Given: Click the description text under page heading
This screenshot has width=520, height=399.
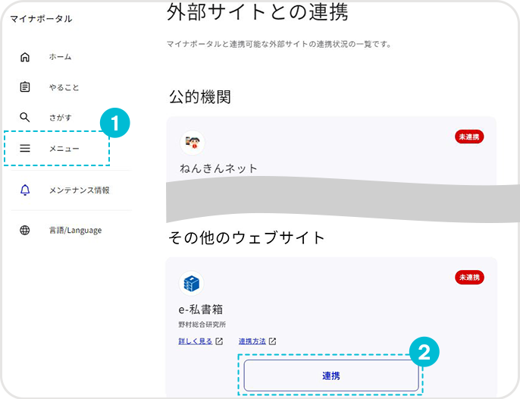Looking at the screenshot, I should click(279, 44).
